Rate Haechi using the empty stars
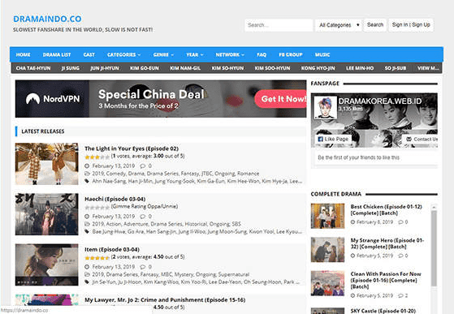This screenshot has height=314, width=454. pos(97,208)
